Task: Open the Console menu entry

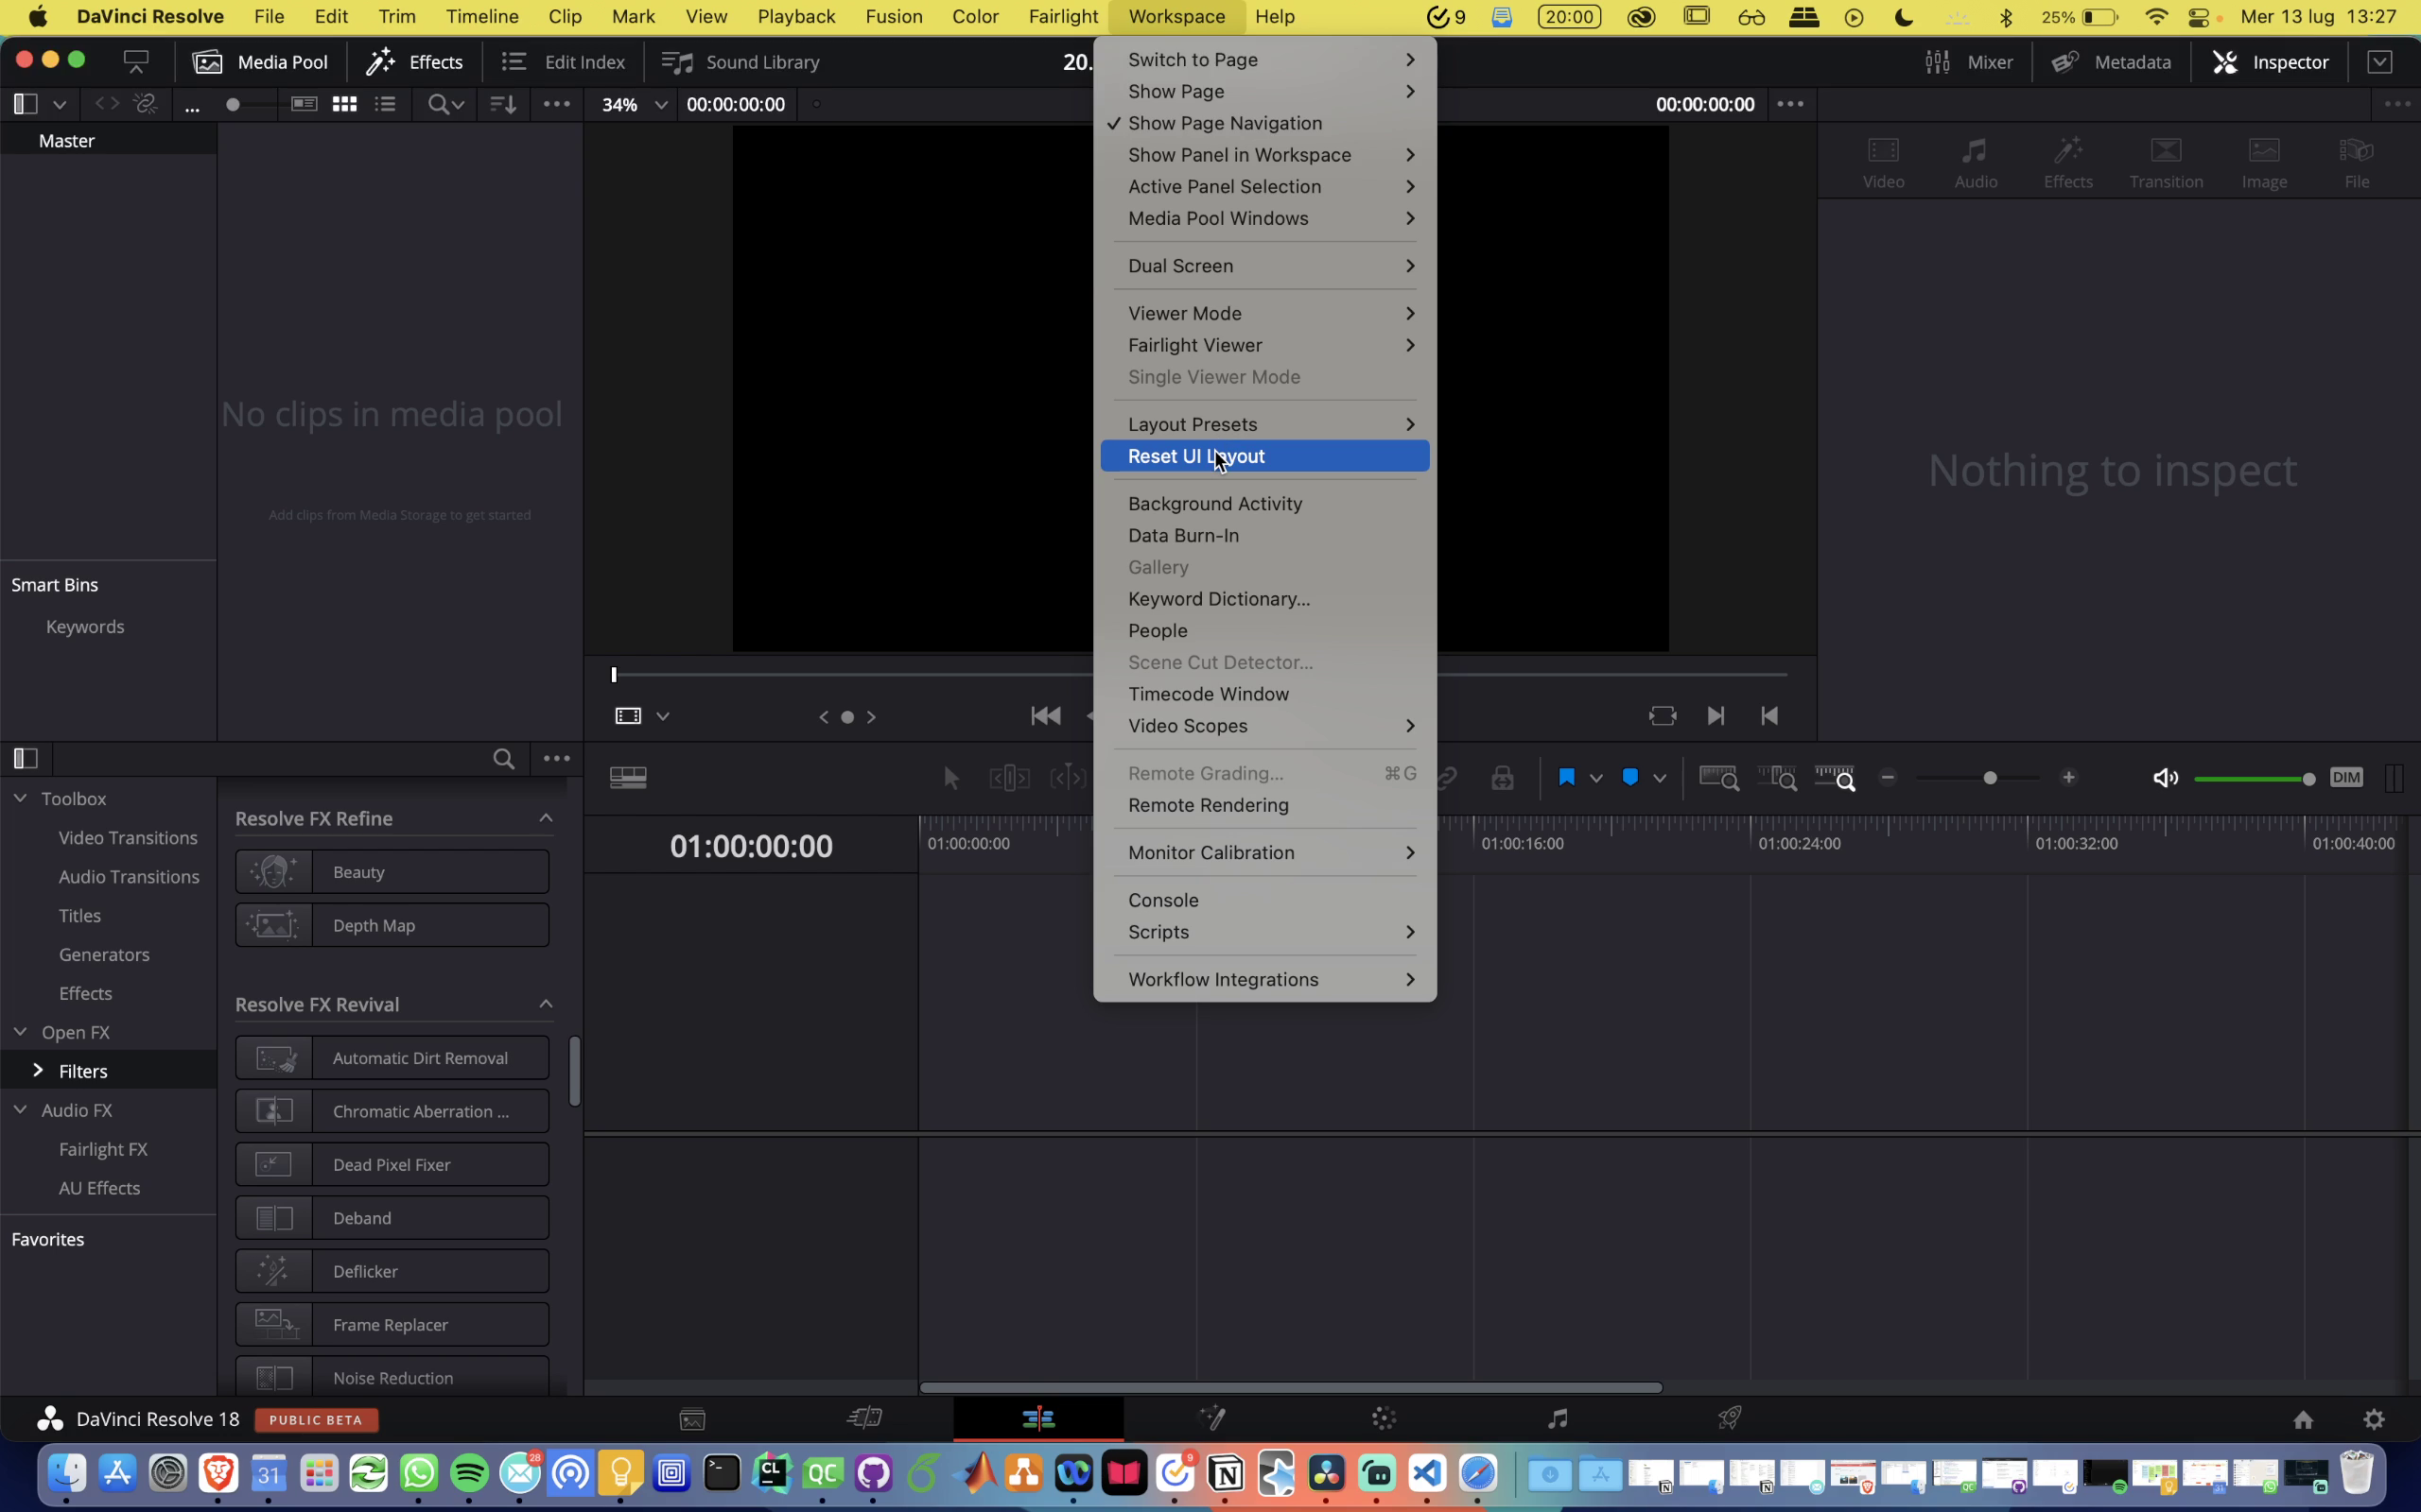Action: pyautogui.click(x=1264, y=900)
